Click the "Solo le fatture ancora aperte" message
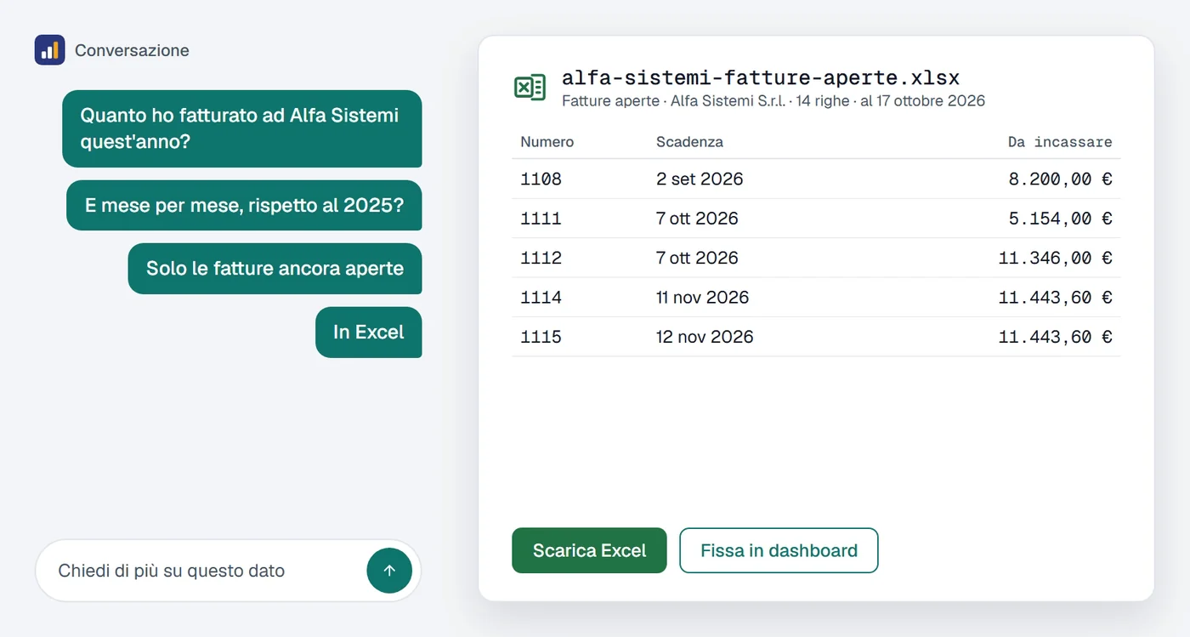The image size is (1190, 637). click(275, 269)
